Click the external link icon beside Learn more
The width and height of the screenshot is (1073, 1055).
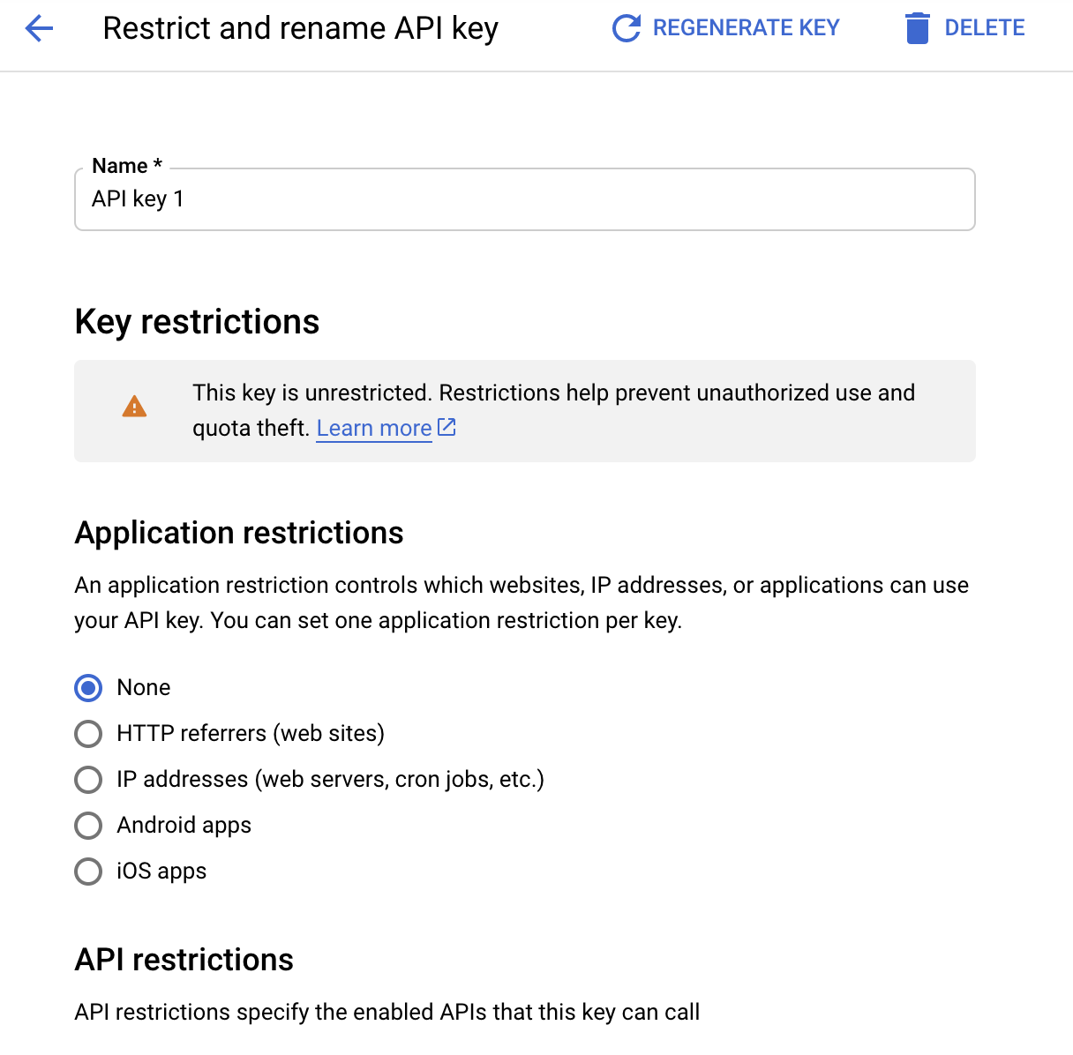[447, 428]
